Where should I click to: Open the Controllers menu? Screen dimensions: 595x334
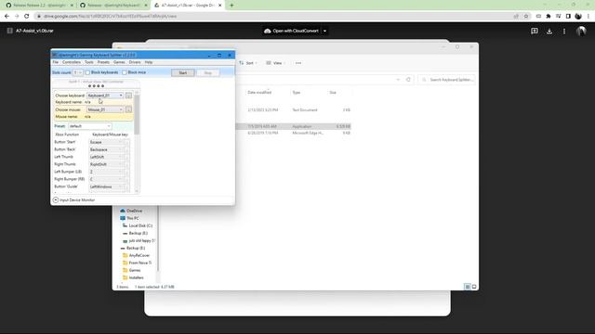click(72, 62)
